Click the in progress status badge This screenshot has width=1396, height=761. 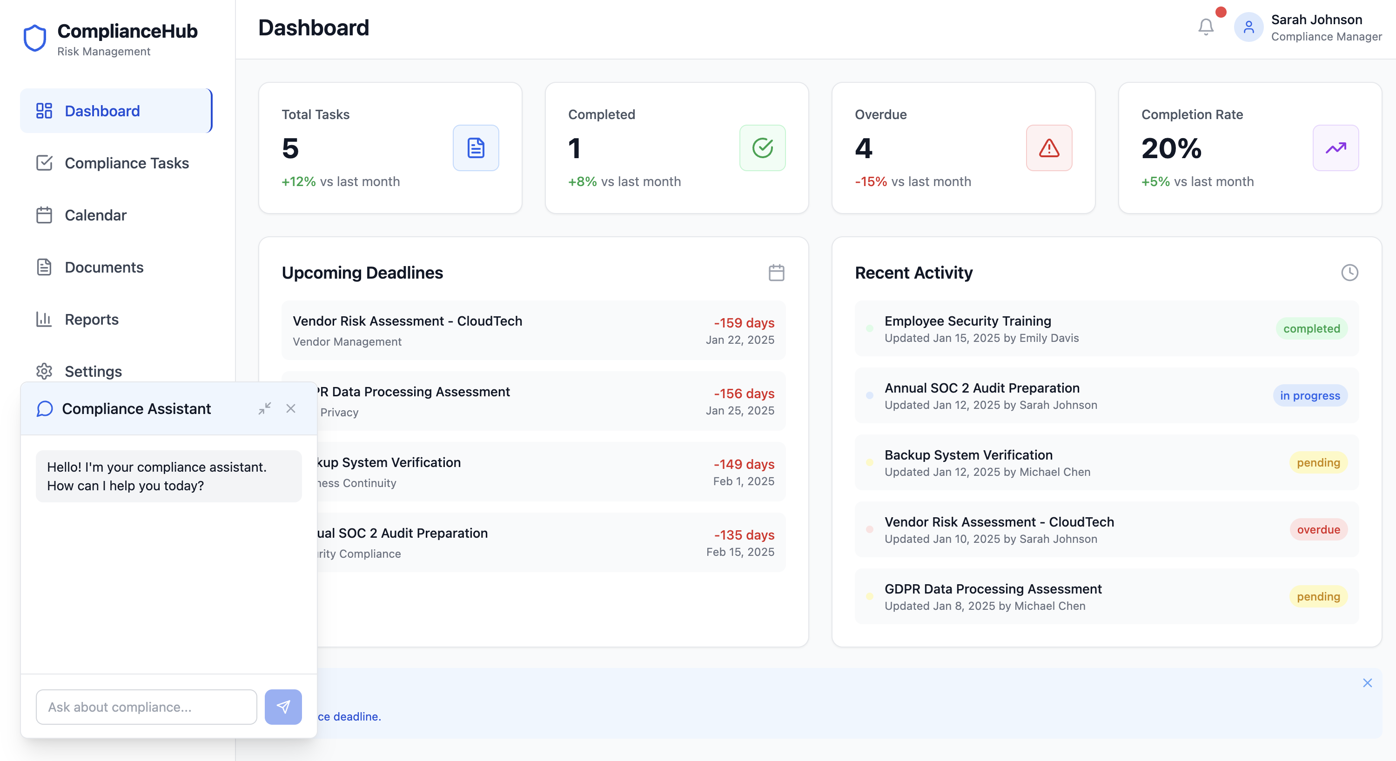(1309, 395)
